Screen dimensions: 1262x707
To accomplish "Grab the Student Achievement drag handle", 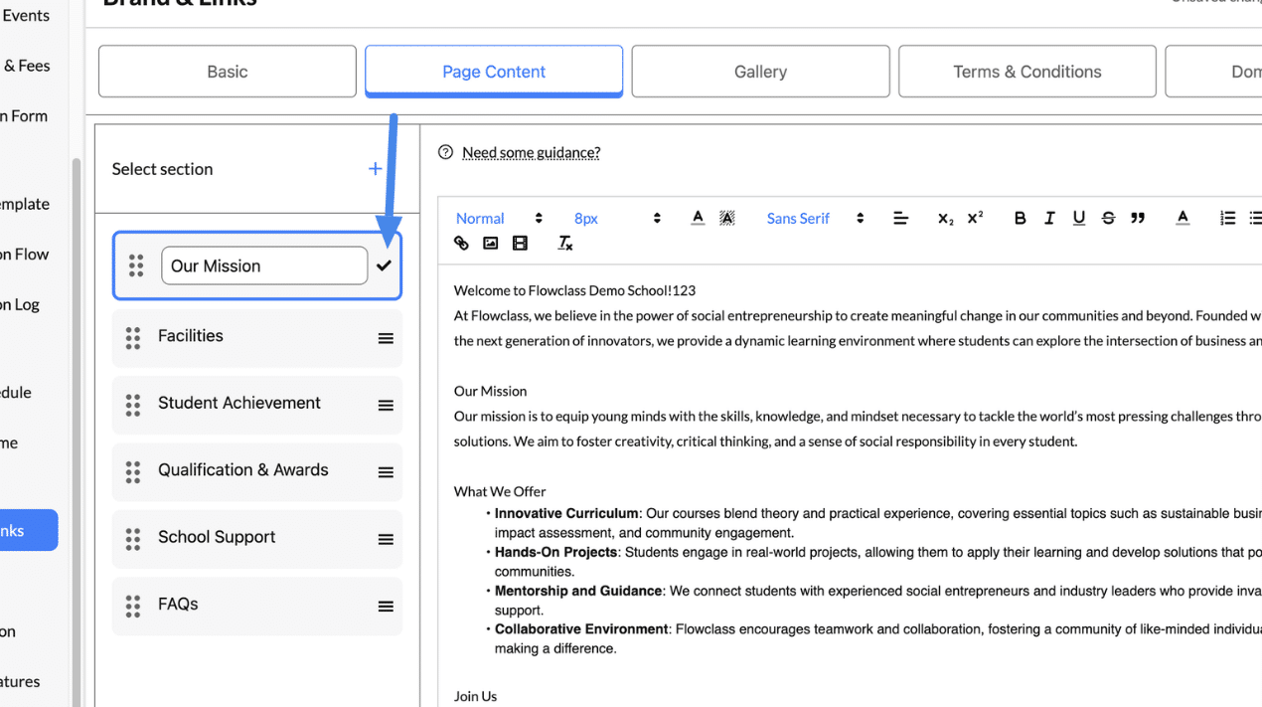I will point(133,405).
